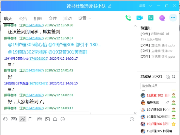Expand more options via the three-dot button
The width and height of the screenshot is (180, 135).
pyautogui.click(x=173, y=18)
